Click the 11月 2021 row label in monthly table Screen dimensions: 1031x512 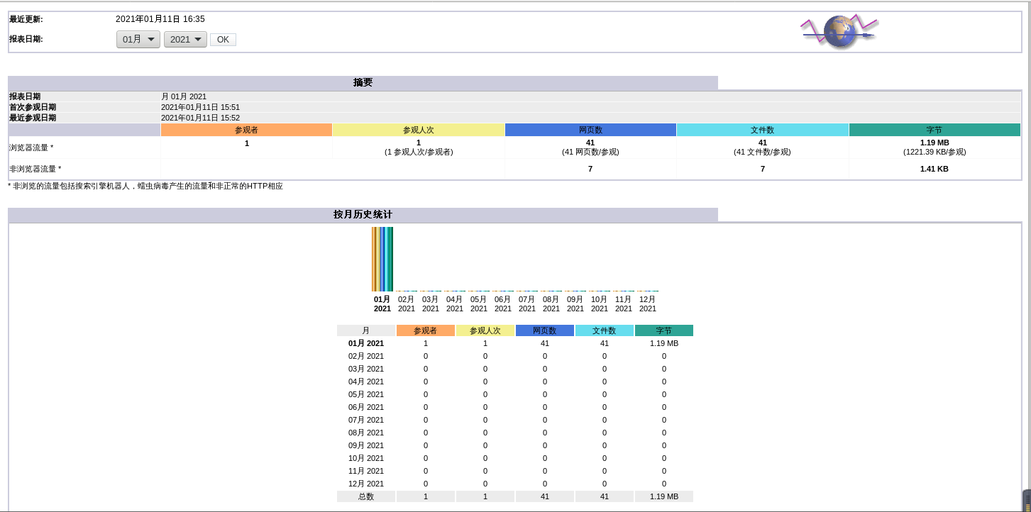(x=366, y=471)
